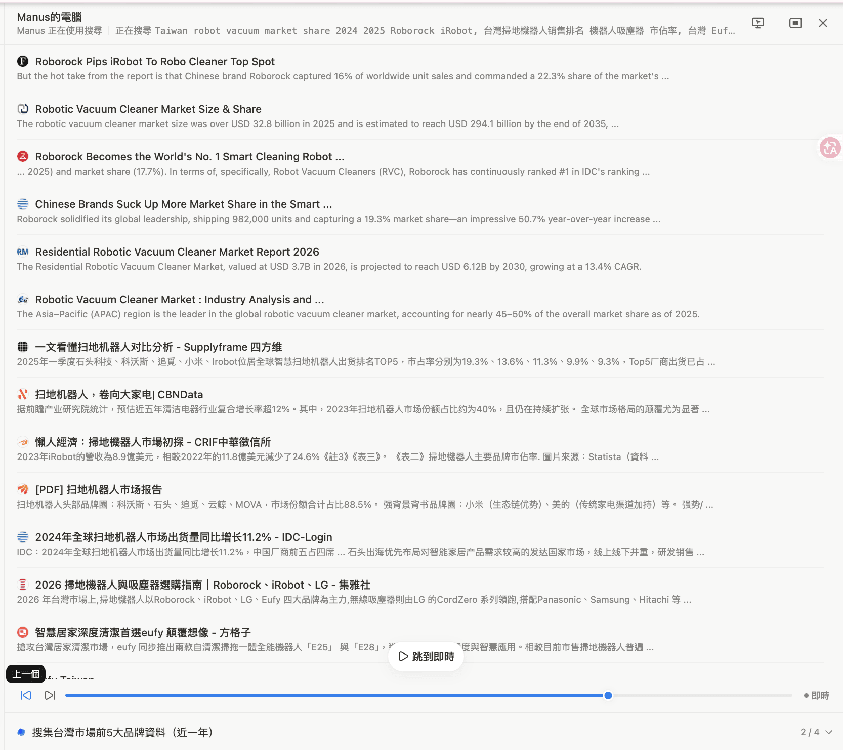Click snippet about 2026 年台灣市場上 brands
843x750 pixels.
pos(354,600)
